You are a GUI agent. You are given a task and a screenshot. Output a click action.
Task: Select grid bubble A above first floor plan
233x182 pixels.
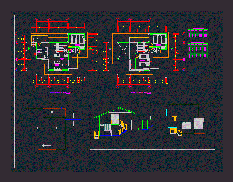point(37,19)
